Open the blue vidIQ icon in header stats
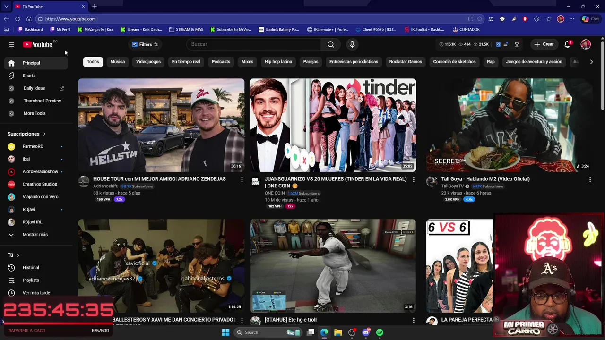605x340 pixels. click(x=498, y=44)
